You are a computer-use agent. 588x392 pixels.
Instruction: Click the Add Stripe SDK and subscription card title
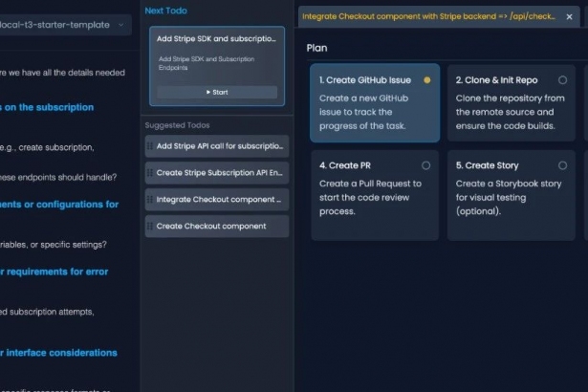click(x=216, y=38)
